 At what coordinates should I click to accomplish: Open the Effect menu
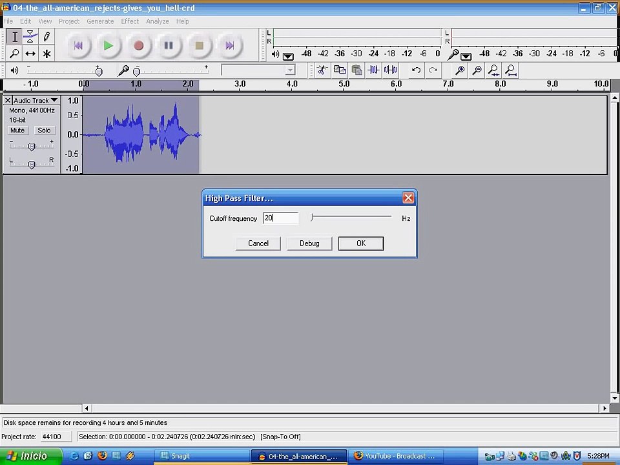tap(130, 21)
